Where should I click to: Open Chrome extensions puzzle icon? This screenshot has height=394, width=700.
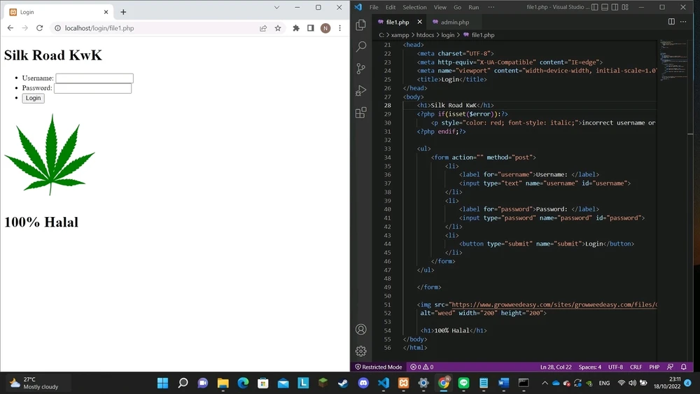(296, 29)
